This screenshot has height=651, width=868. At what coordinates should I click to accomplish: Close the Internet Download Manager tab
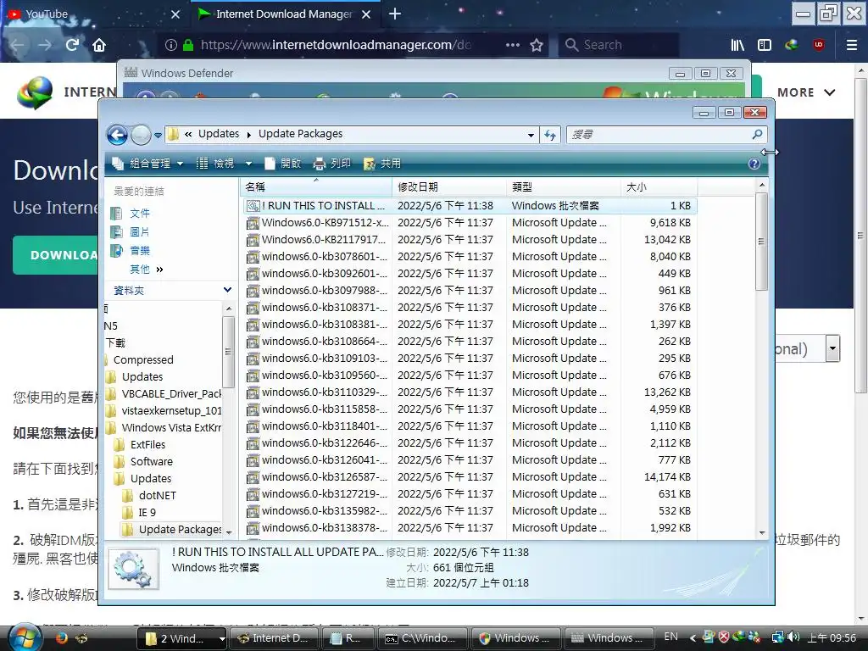tap(366, 14)
